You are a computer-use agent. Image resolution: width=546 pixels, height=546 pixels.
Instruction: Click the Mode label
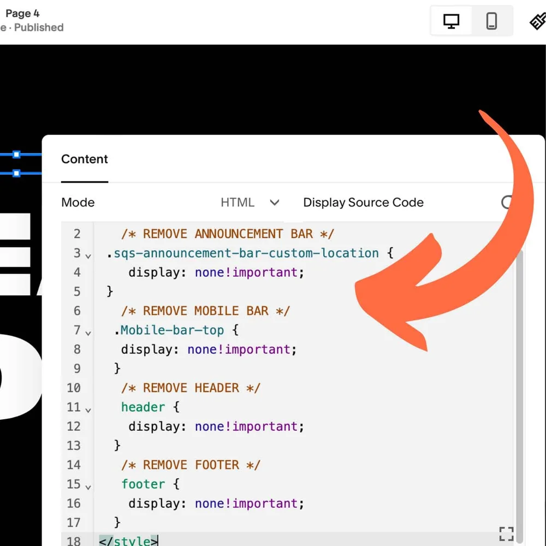tap(78, 202)
